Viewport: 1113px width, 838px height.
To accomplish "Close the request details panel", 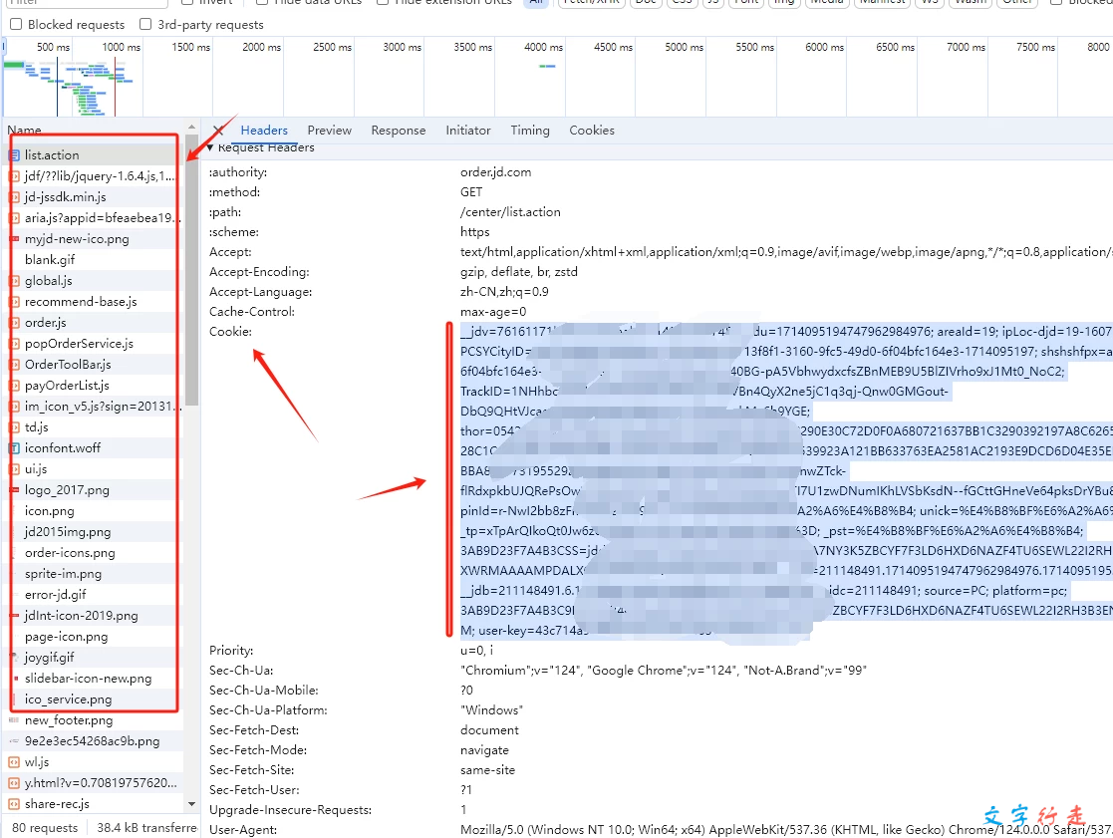I will pos(218,131).
